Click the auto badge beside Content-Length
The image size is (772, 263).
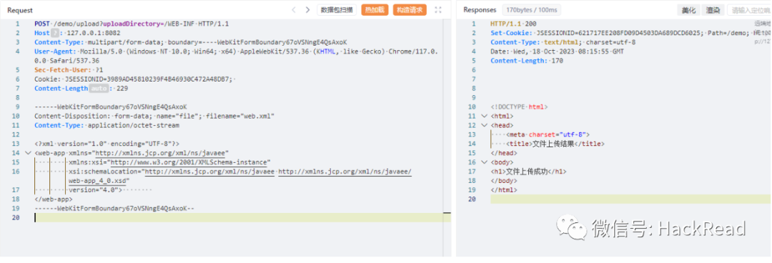(99, 89)
